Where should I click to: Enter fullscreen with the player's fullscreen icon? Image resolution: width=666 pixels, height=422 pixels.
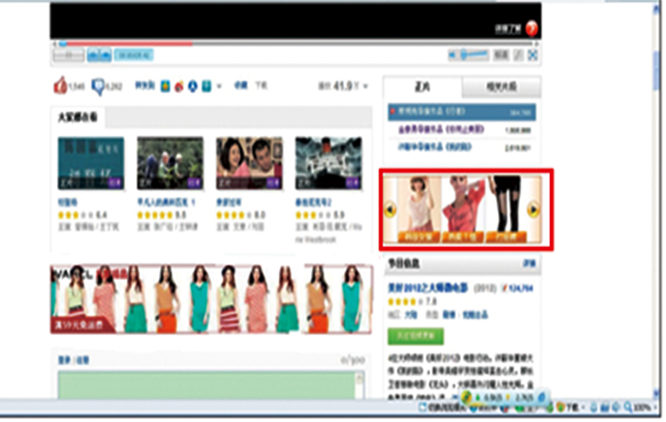pyautogui.click(x=532, y=55)
